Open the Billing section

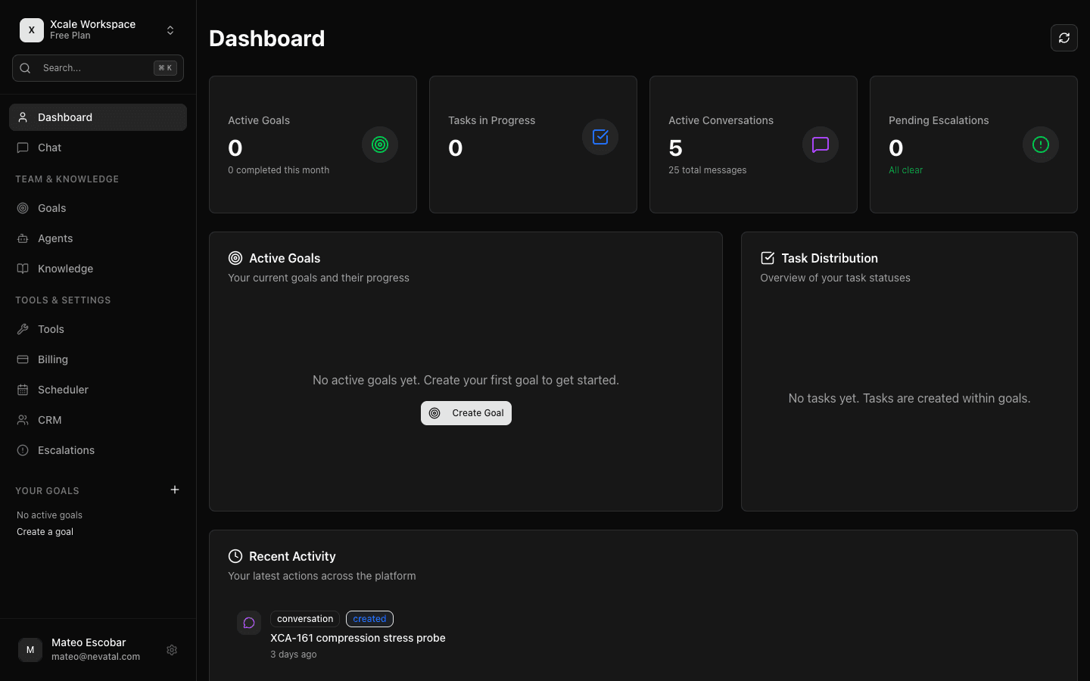[x=54, y=359]
